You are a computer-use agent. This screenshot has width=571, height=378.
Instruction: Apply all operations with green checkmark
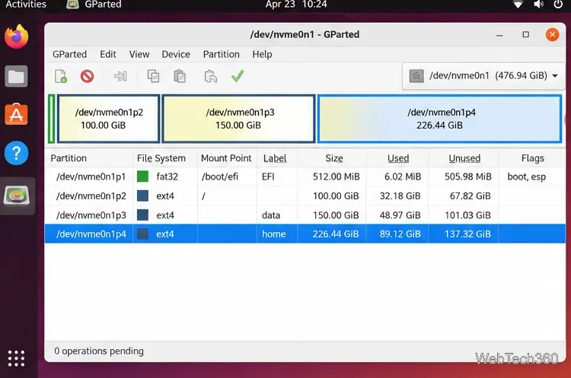pos(238,76)
